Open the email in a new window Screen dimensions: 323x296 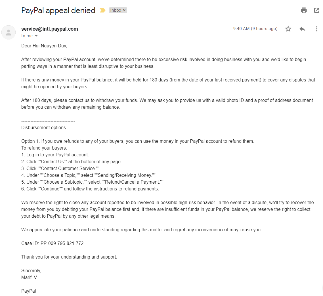click(x=316, y=11)
